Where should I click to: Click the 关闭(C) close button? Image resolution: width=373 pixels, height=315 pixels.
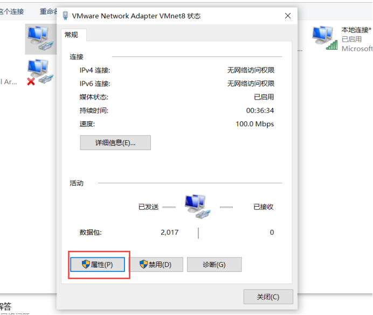[268, 297]
